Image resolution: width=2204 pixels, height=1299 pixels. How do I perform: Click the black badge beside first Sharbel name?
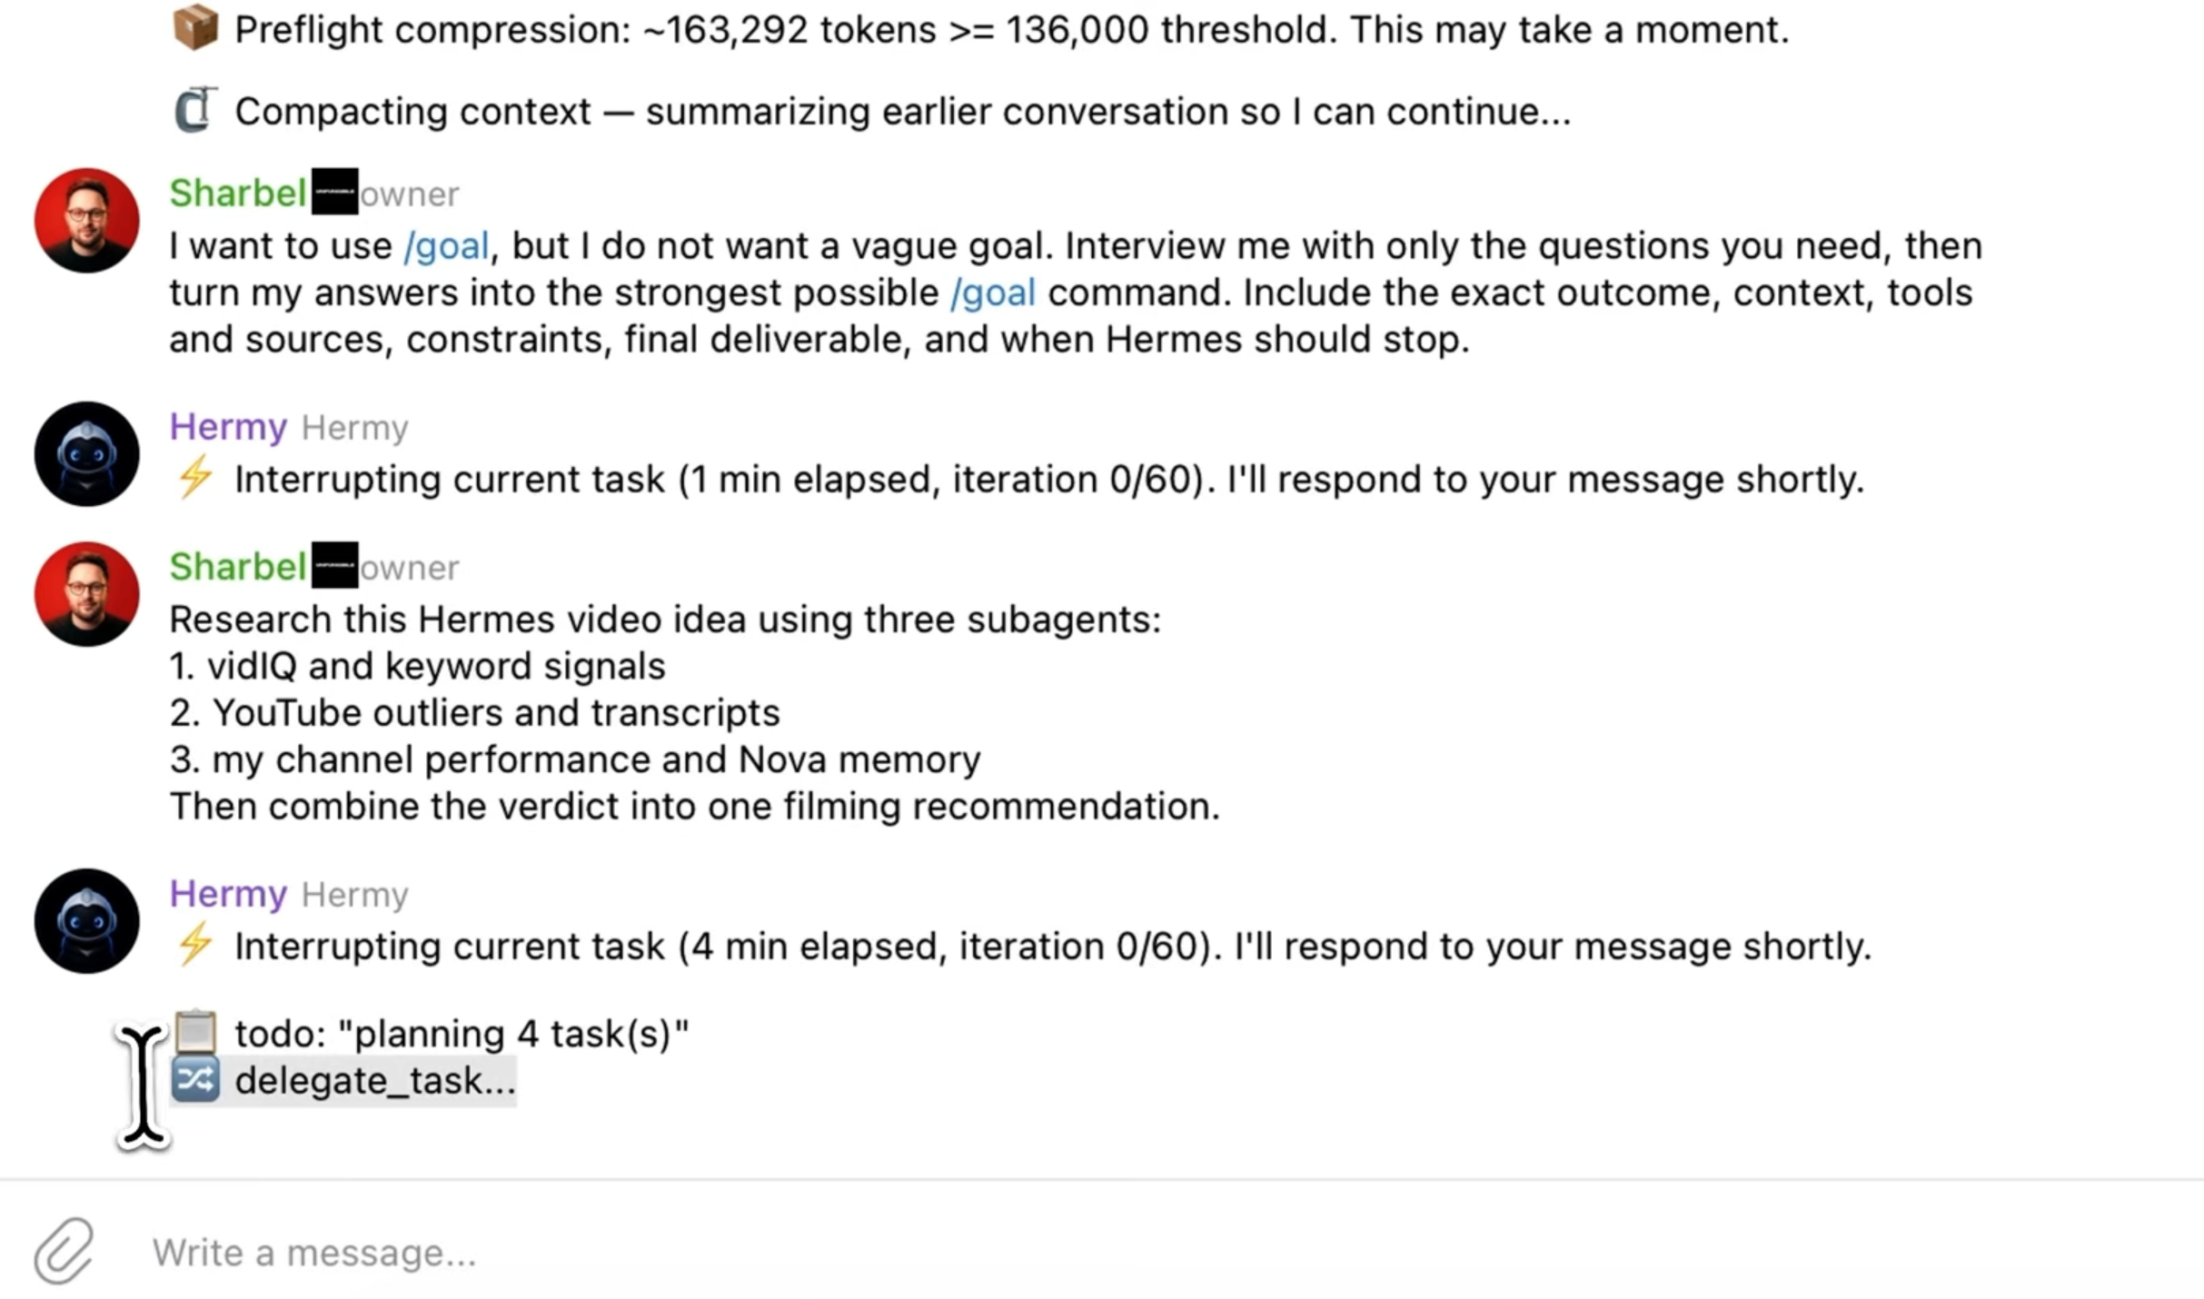point(334,192)
